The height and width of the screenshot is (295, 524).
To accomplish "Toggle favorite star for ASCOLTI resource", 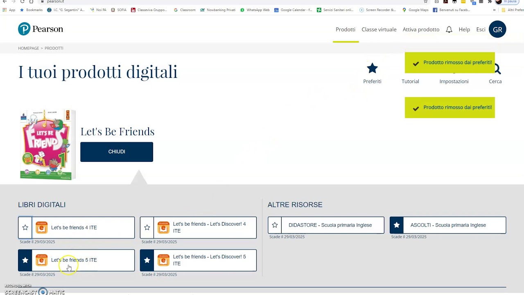I will coord(397,225).
